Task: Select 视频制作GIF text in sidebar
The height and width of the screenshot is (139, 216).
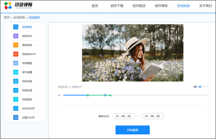Action: (29, 54)
